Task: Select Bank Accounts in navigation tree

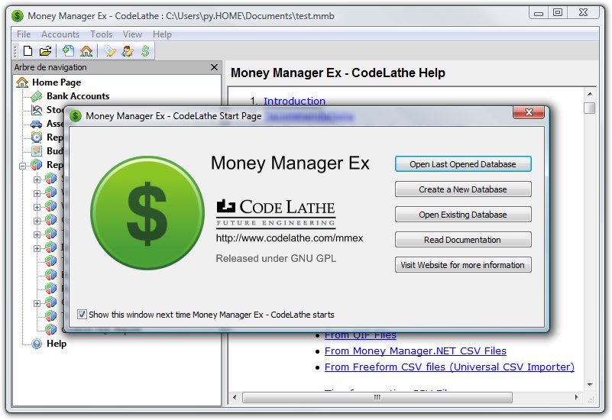Action: (77, 96)
